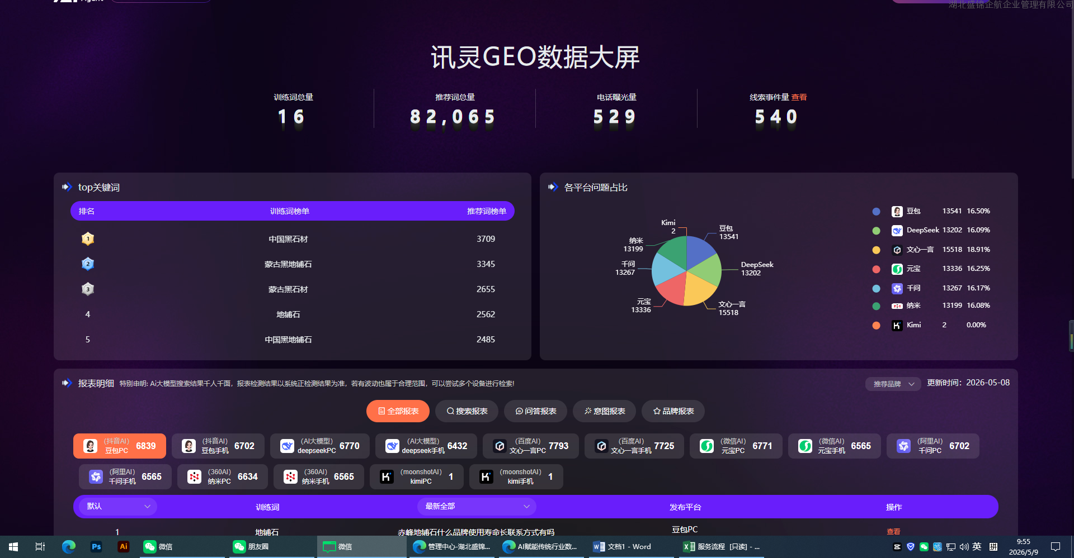Select the 文心一言PC 7793 card
The image size is (1074, 558).
coord(531,446)
